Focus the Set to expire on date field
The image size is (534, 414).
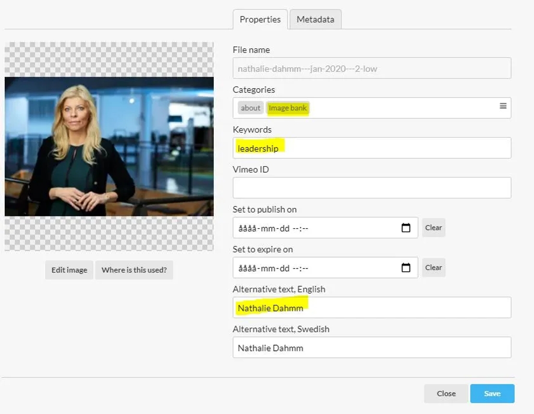325,267
